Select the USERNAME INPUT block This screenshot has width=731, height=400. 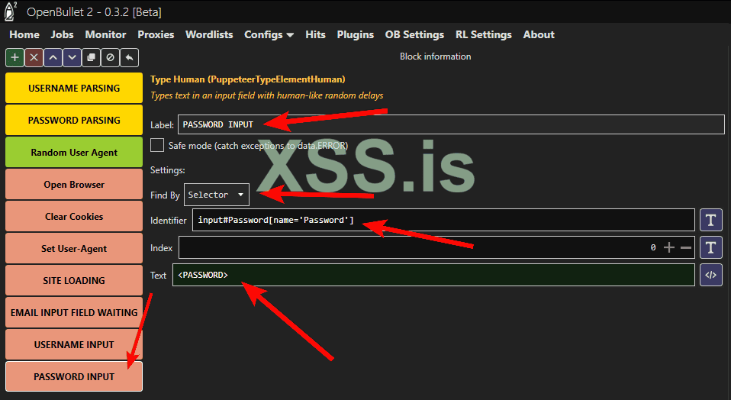(x=74, y=345)
